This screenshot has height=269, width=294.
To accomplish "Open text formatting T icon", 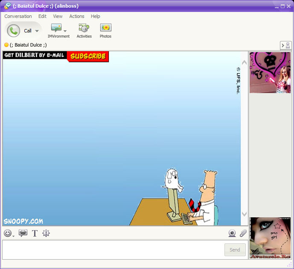I will 35,234.
